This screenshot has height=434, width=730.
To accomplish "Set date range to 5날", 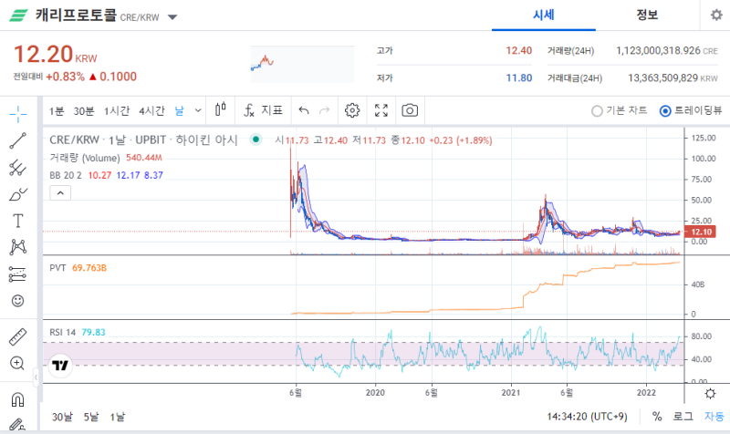I will (x=91, y=417).
